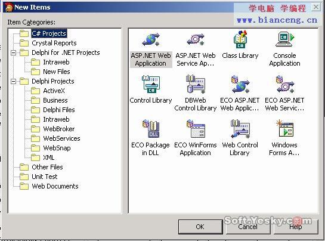The image size is (325, 241).
Task: Select the Business category
Action: [55, 100]
